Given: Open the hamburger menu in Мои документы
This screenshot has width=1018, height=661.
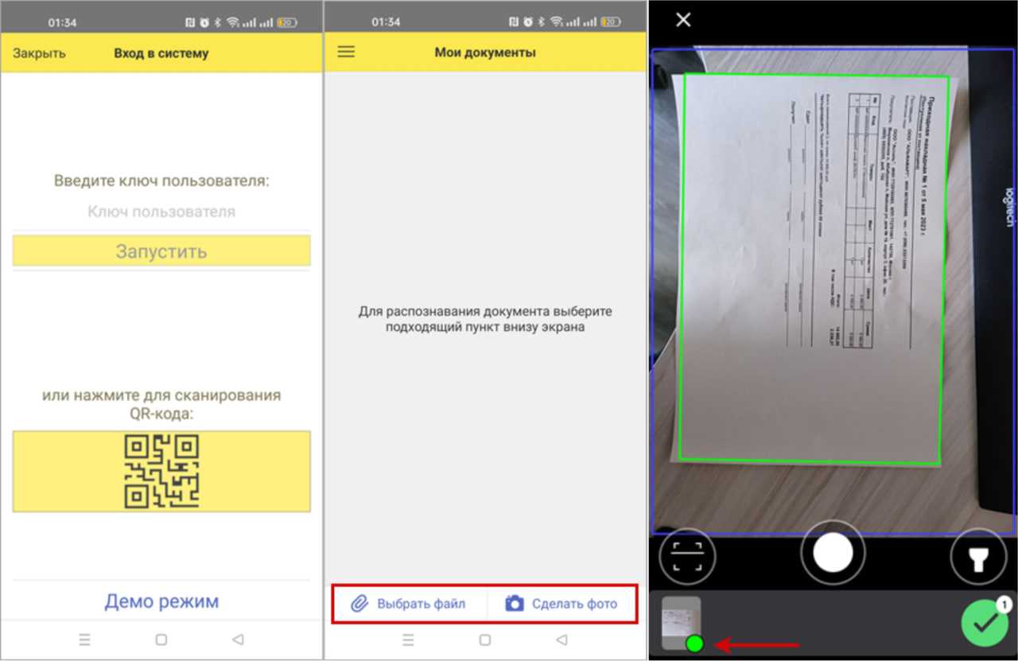Looking at the screenshot, I should click(346, 52).
